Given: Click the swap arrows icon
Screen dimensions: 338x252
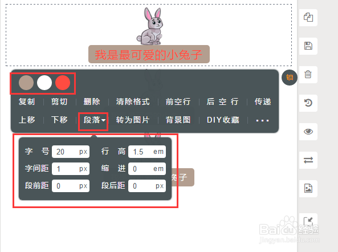Looking at the screenshot, I should pos(308,160).
